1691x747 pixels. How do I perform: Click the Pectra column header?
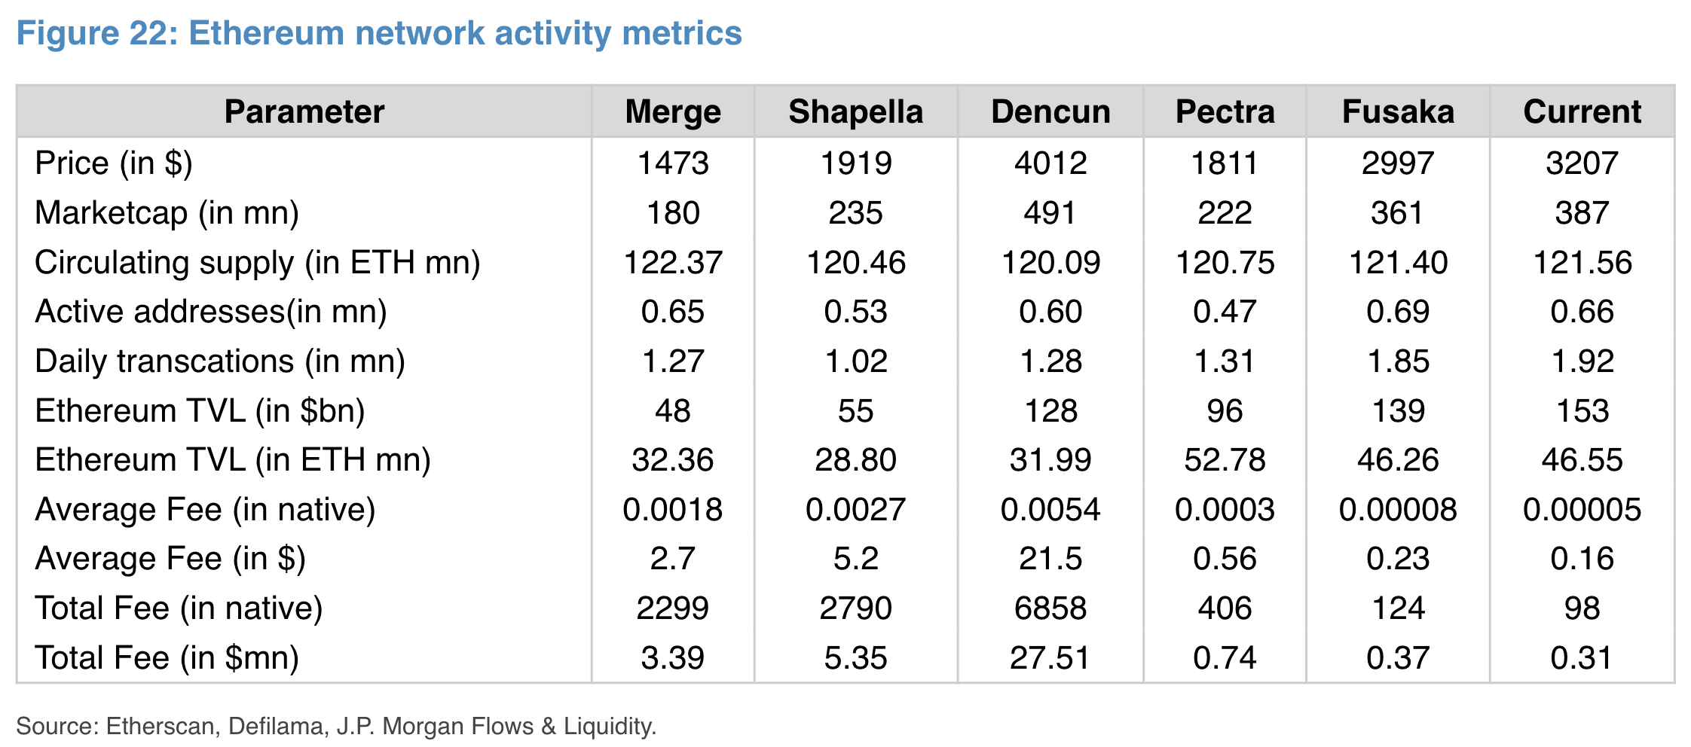click(x=1225, y=111)
